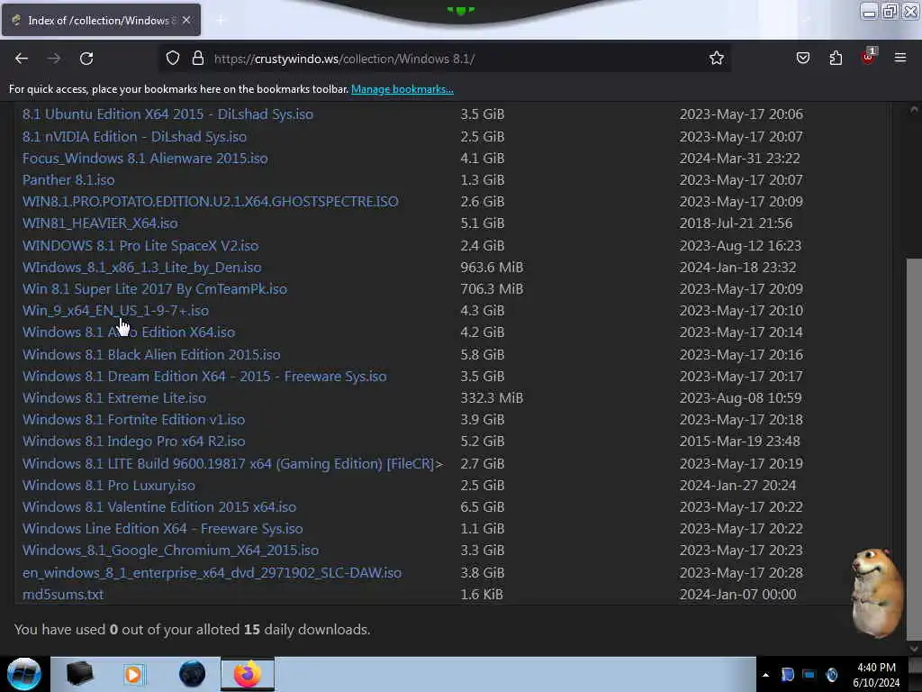Open Windows 8.1 Fortnite Edition v1.iso
922x692 pixels.
(133, 420)
